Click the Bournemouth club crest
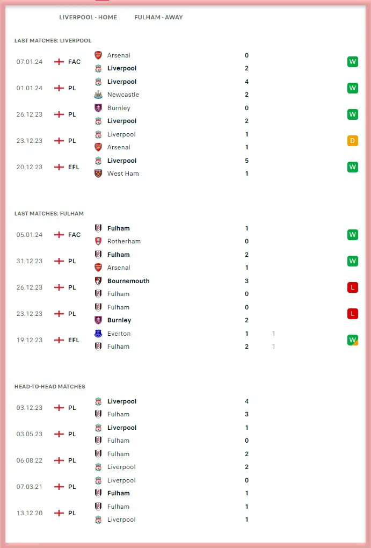Image resolution: width=371 pixels, height=548 pixels. tap(98, 281)
